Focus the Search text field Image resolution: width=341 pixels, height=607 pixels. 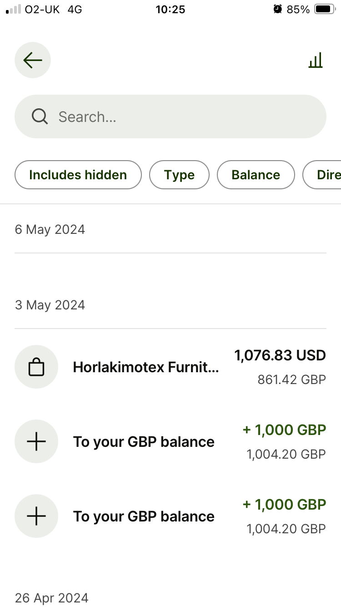coord(182,117)
